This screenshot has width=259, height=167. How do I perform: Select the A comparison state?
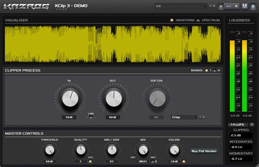(x=221, y=6)
